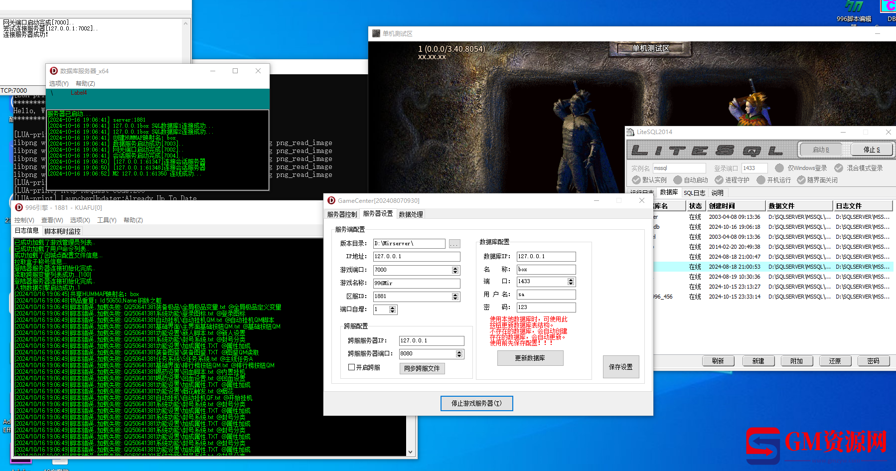Click 启动B button in LiteSQL
The height and width of the screenshot is (471, 896).
click(821, 150)
